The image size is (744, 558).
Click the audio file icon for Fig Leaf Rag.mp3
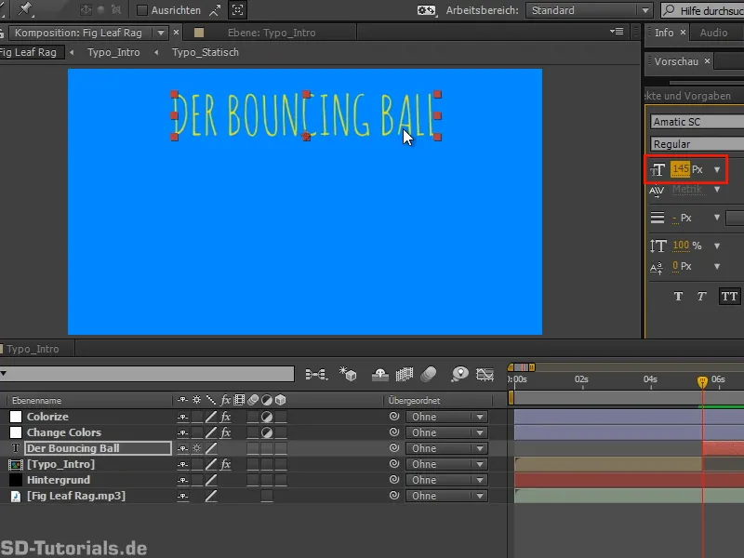pyautogui.click(x=16, y=496)
